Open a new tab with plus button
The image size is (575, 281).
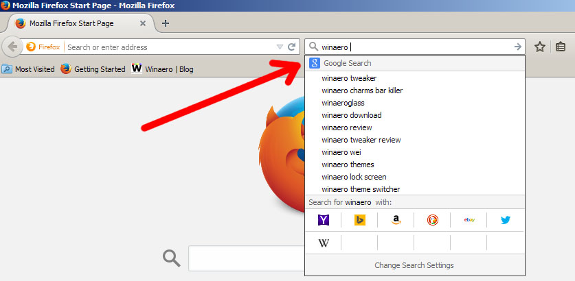point(166,23)
